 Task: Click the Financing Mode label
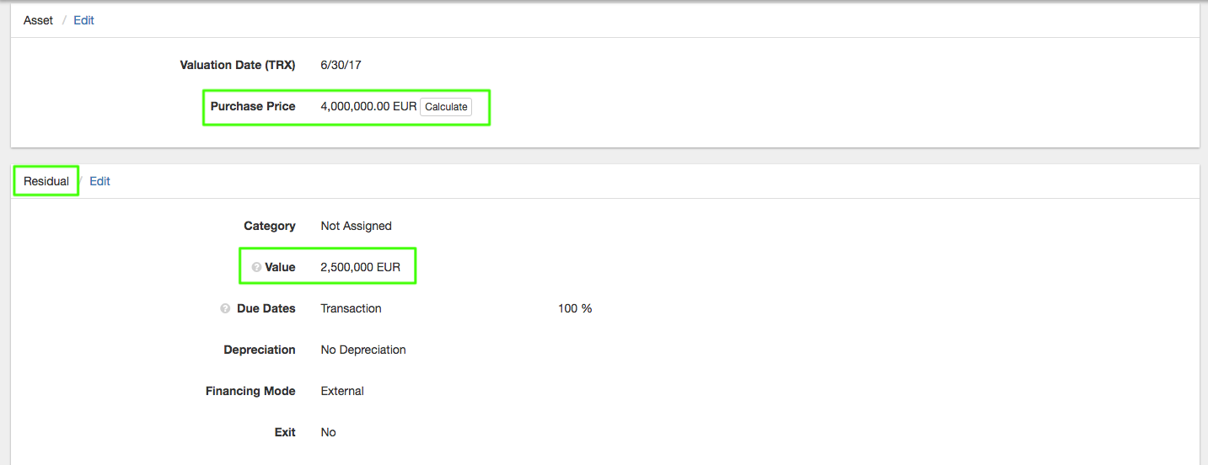(x=250, y=391)
